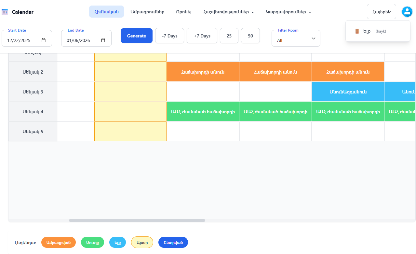Image resolution: width=416 pixels, height=254 pixels.
Task: Open the user profile avatar icon
Action: click(407, 12)
